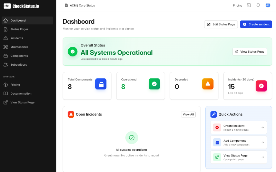Screen dimensions: 276x172
Task: Click Create Incident in Quick Actions
Action: tap(238, 127)
